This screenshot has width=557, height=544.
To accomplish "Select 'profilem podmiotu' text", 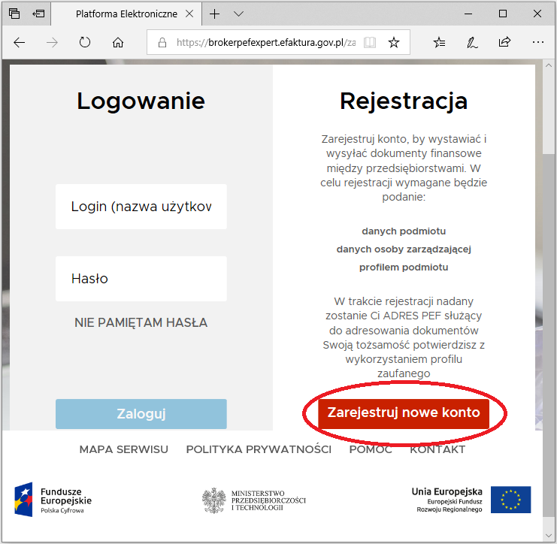I will point(404,267).
